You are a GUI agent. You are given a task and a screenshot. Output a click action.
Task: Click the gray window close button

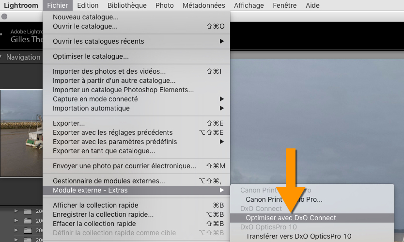[x=4, y=16]
